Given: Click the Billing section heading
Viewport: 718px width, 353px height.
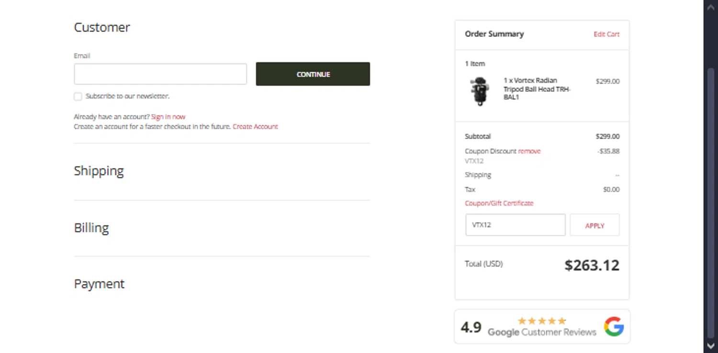Looking at the screenshot, I should click(91, 228).
